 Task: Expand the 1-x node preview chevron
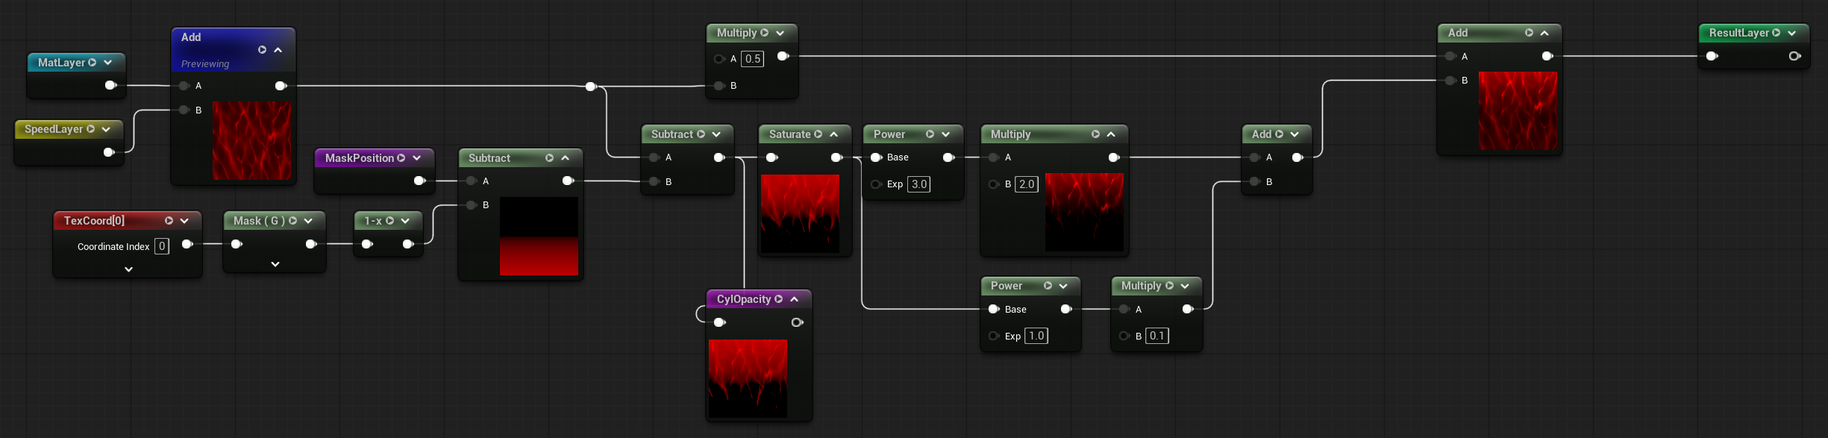(405, 221)
